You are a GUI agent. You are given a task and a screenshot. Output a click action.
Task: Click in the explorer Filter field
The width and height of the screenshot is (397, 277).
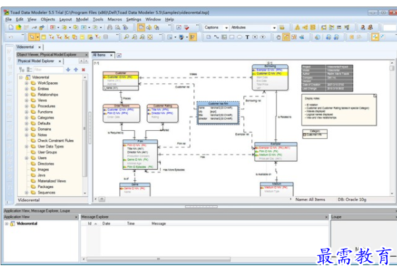coord(48,70)
